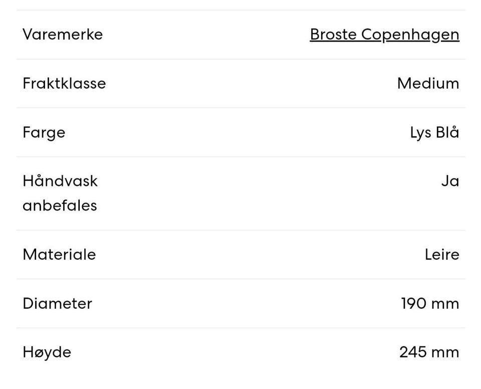Click the Høyde label
The image size is (481, 389).
point(47,352)
